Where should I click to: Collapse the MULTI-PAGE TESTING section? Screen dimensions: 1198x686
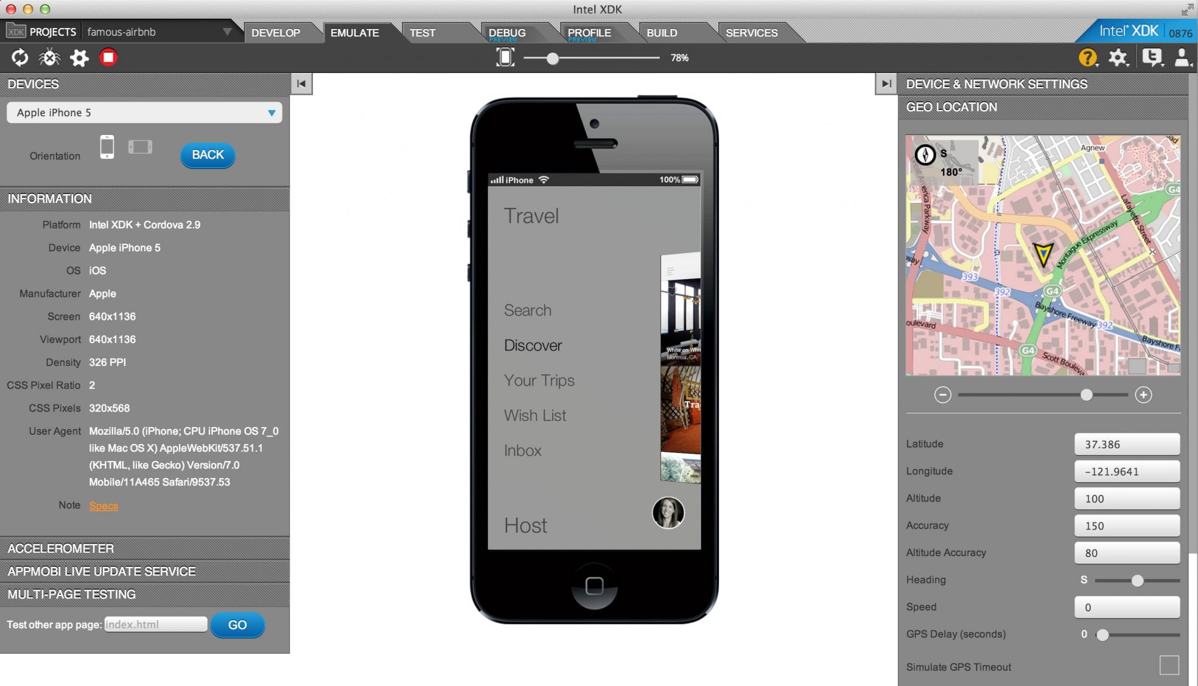pyautogui.click(x=144, y=594)
